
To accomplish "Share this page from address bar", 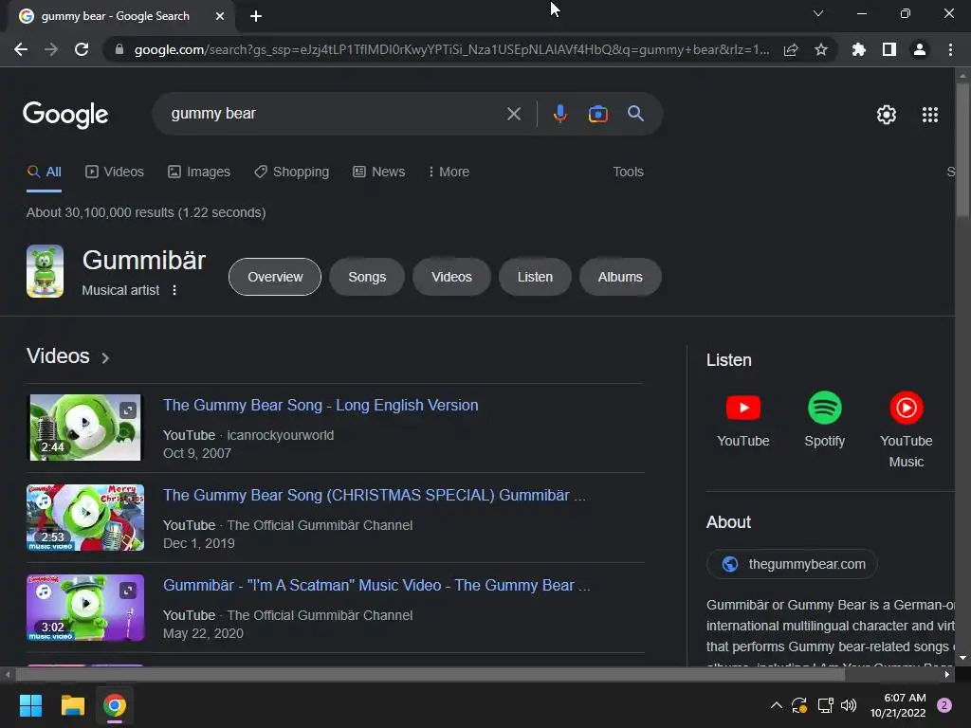I will click(791, 49).
